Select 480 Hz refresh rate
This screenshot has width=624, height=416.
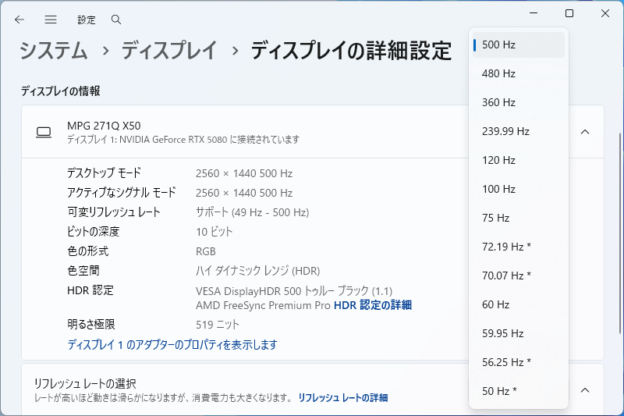point(519,73)
